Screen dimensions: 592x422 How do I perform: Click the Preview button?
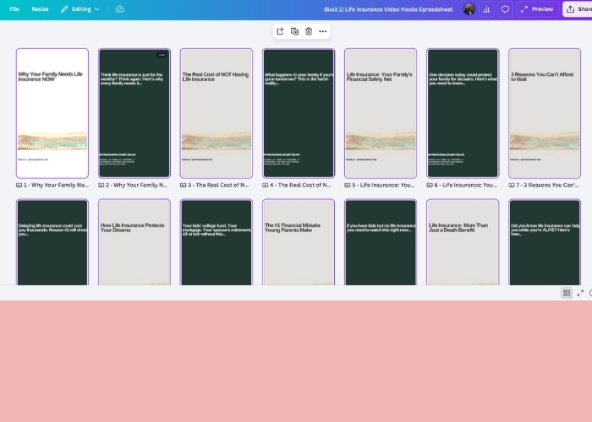pyautogui.click(x=537, y=9)
